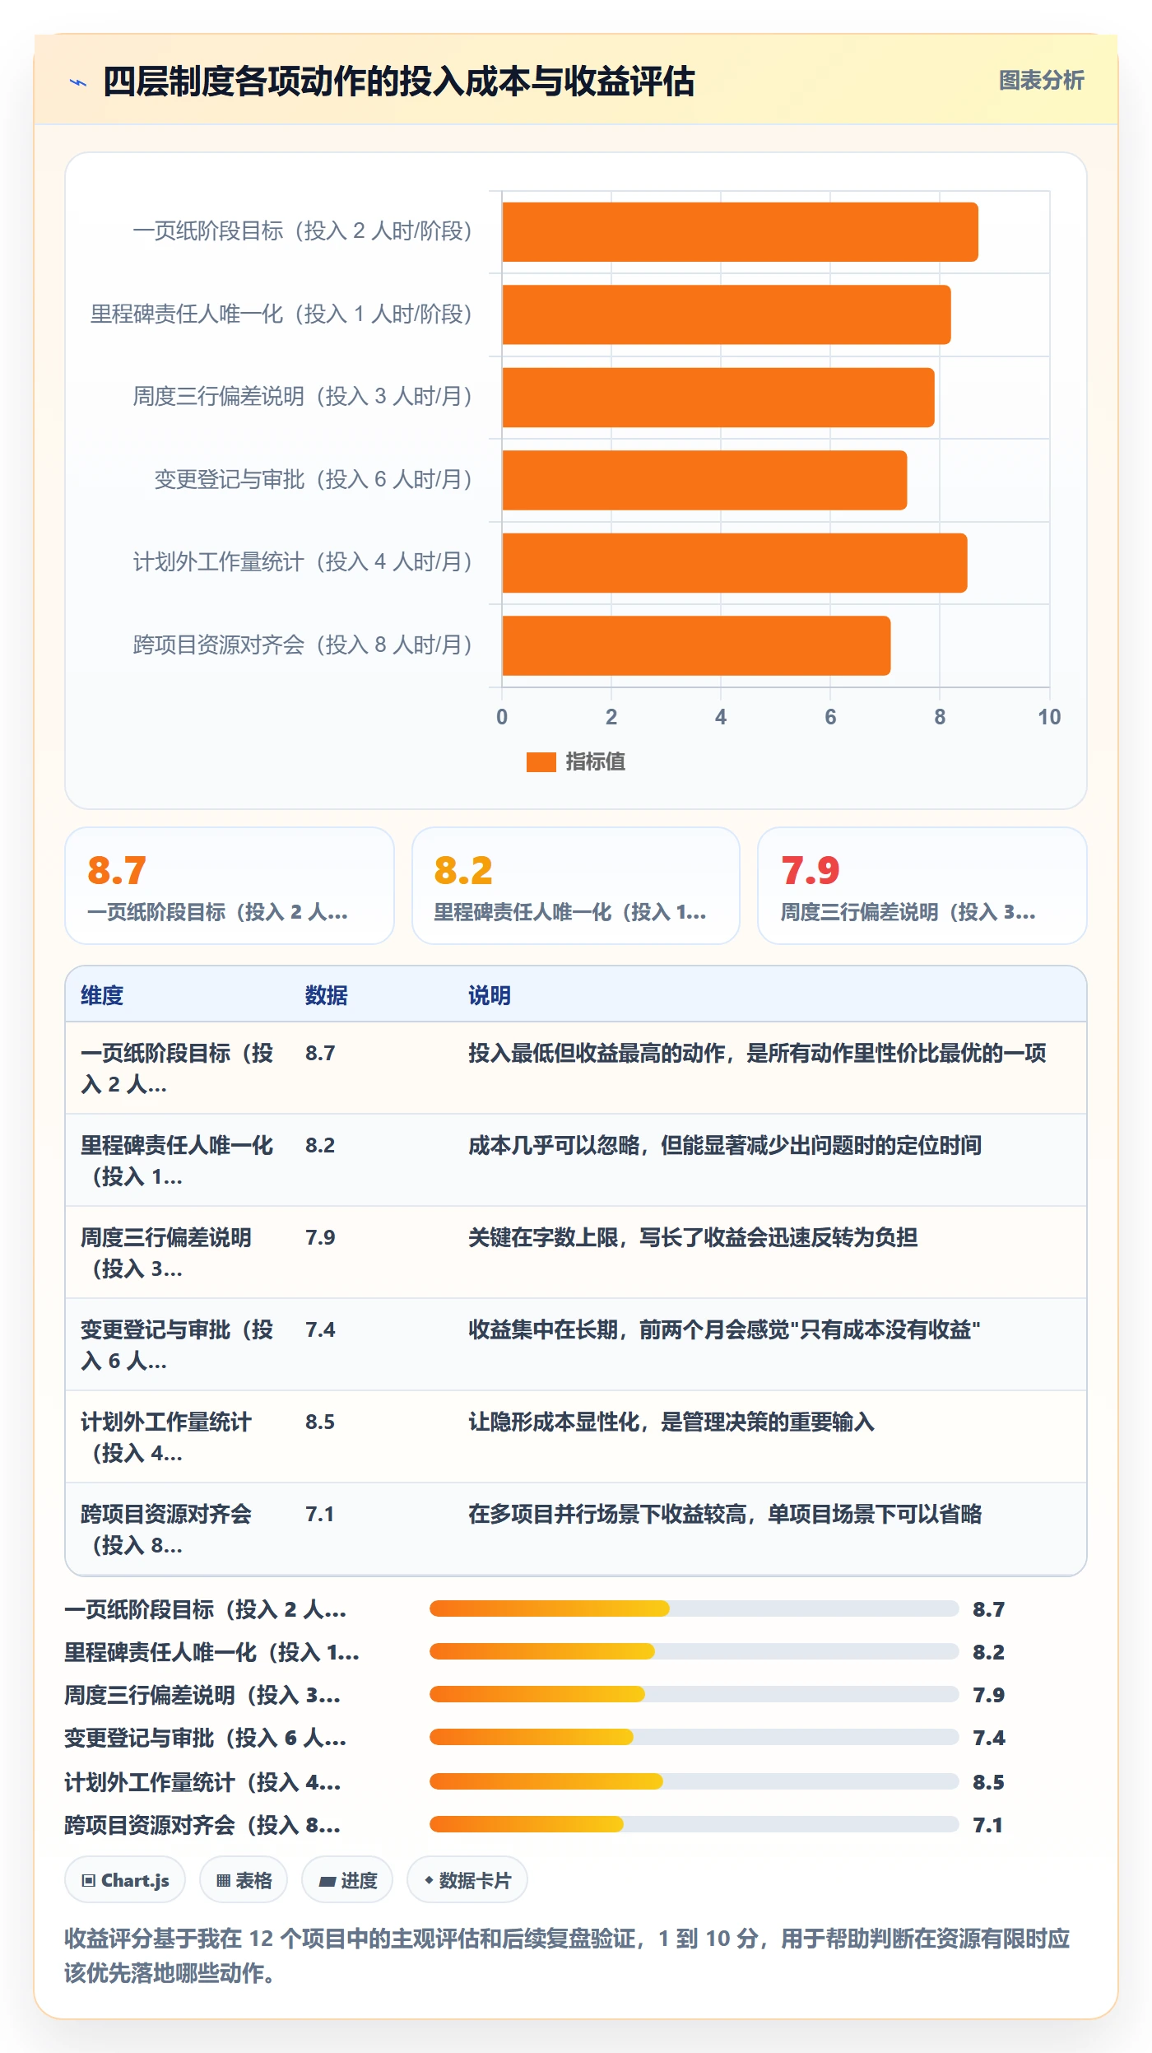Viewport: 1152px width, 2053px height.
Task: Click the footer note starting "收益评分基于"
Action: tap(567, 1956)
